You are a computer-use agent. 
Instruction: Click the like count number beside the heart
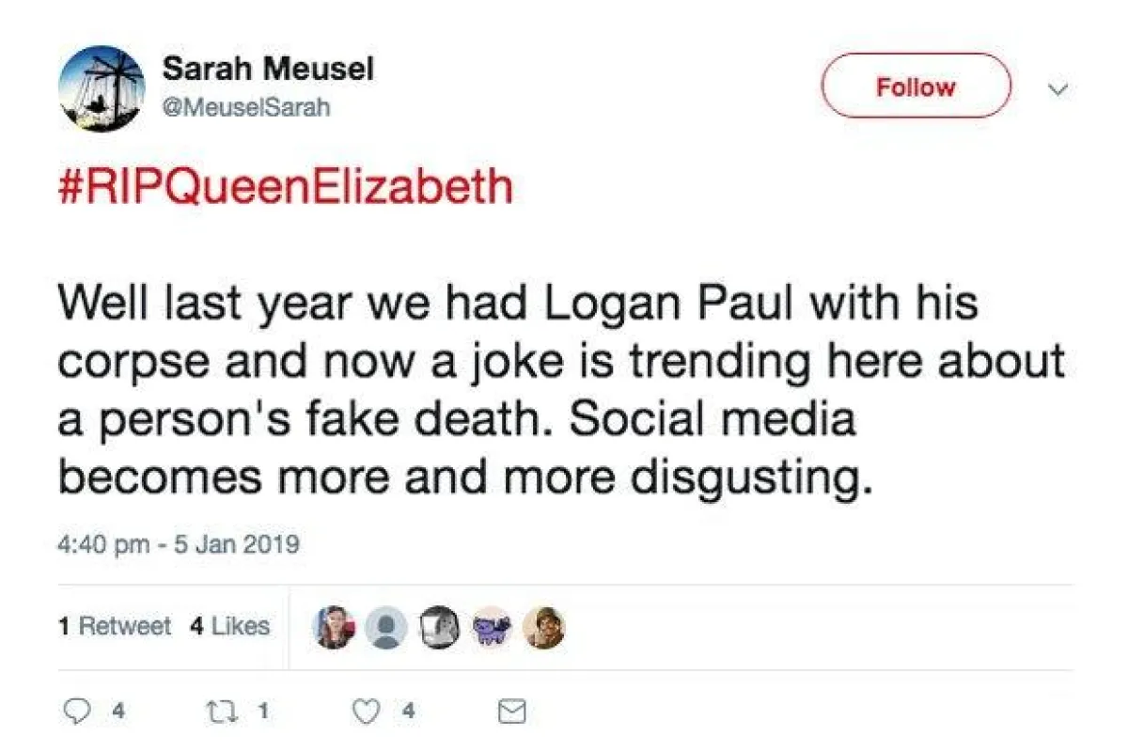409,712
